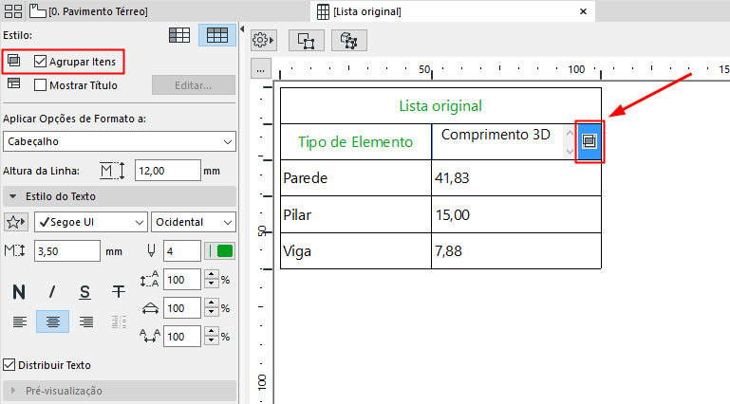Viewport: 730px width, 404px height.
Task: Toggle the Distribuir Texto checkbox
Action: coord(9,364)
